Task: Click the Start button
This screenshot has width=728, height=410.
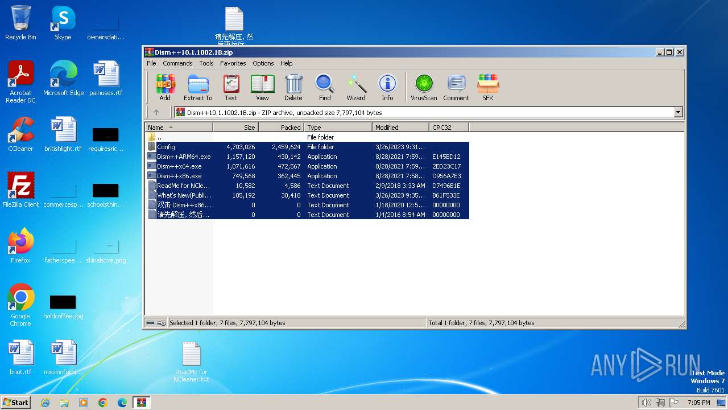Action: point(16,402)
